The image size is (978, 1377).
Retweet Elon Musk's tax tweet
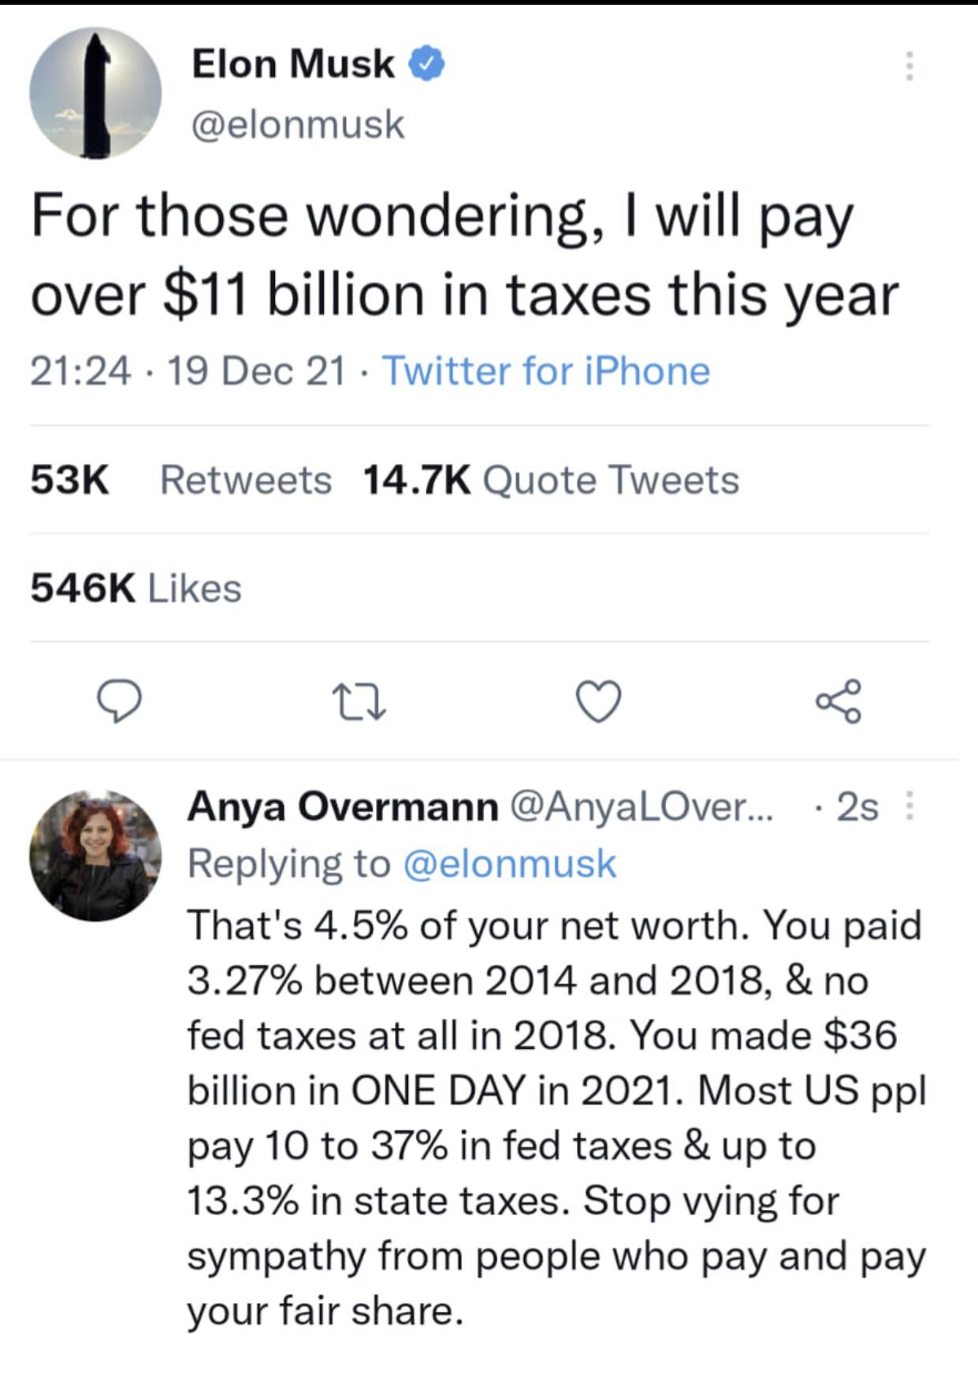click(x=359, y=702)
